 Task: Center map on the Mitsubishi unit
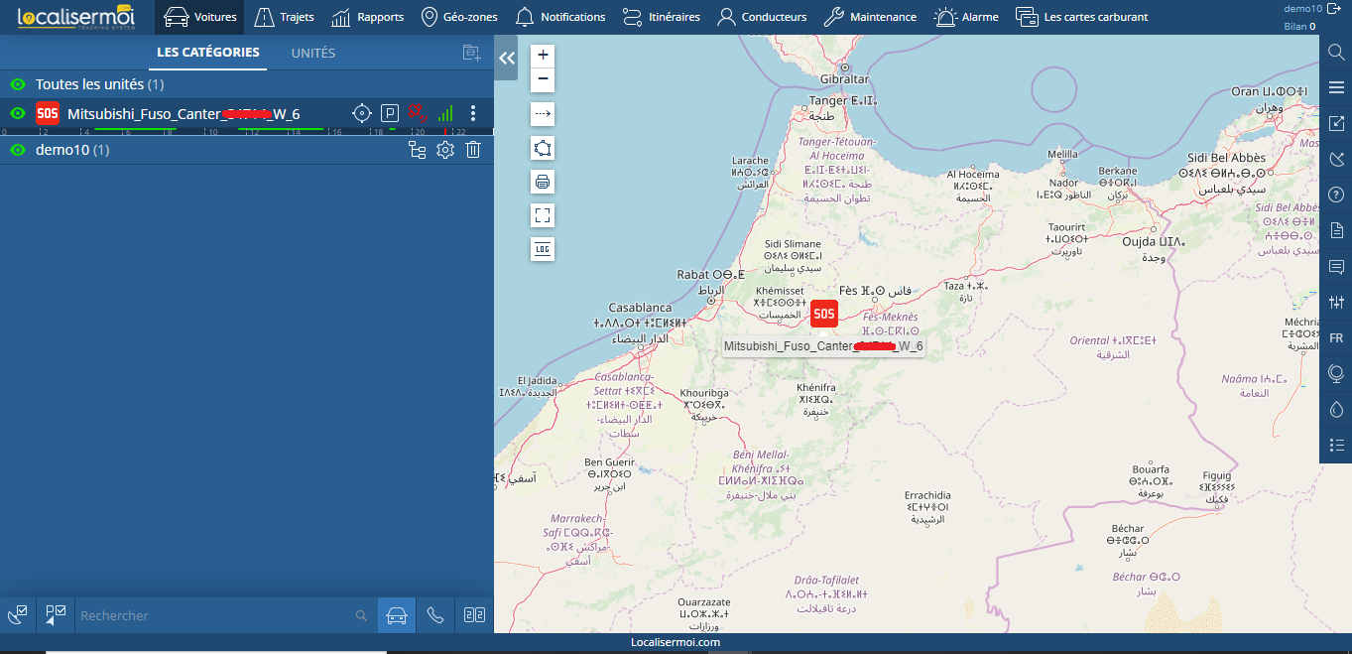[x=362, y=113]
